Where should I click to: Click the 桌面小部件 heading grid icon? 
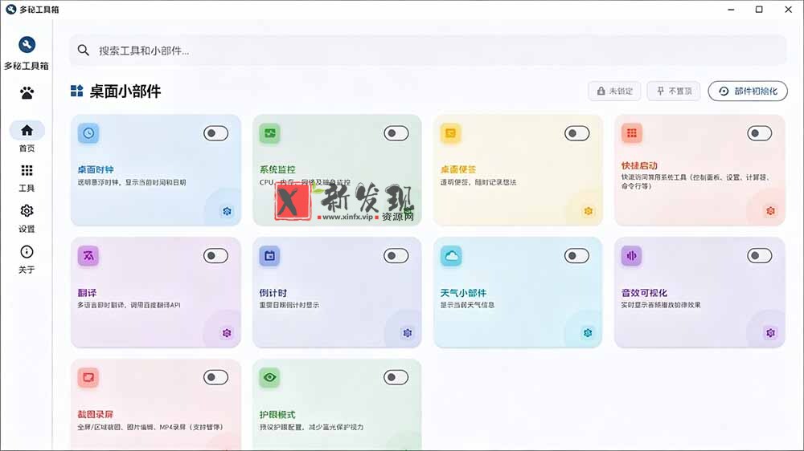pos(77,91)
